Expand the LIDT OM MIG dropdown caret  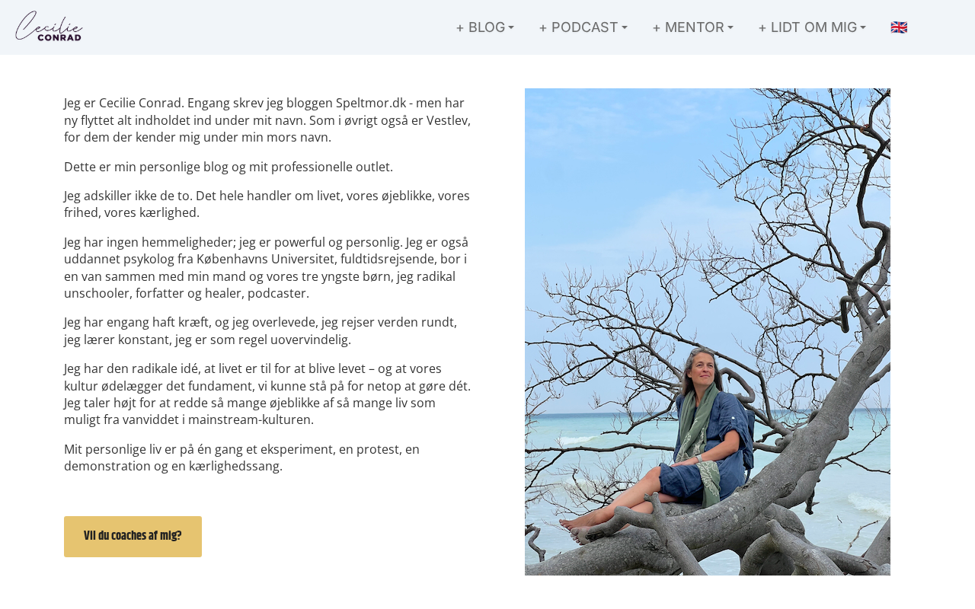tap(863, 28)
